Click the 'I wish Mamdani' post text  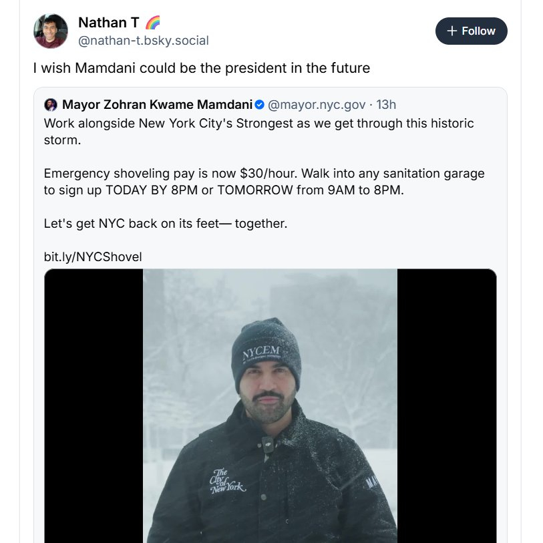tap(201, 68)
